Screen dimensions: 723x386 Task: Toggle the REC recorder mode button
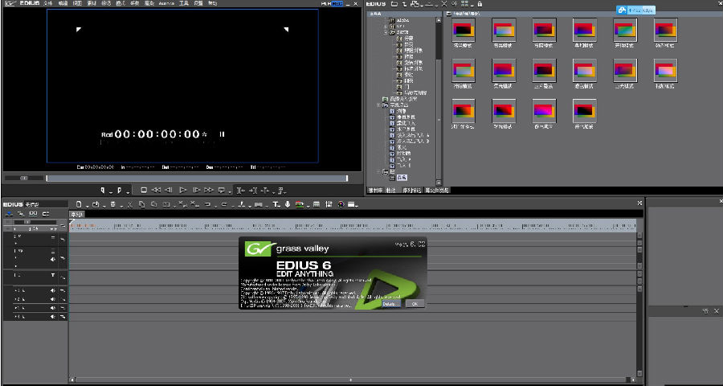coord(337,3)
